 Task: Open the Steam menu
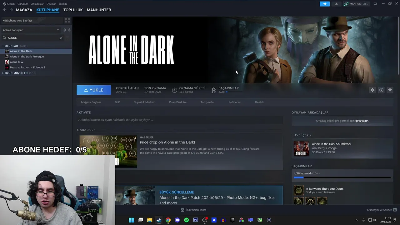(9, 4)
